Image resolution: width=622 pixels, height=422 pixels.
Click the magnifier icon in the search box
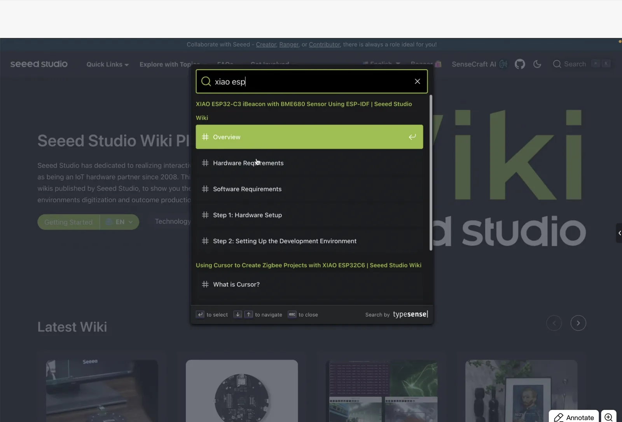(x=206, y=81)
